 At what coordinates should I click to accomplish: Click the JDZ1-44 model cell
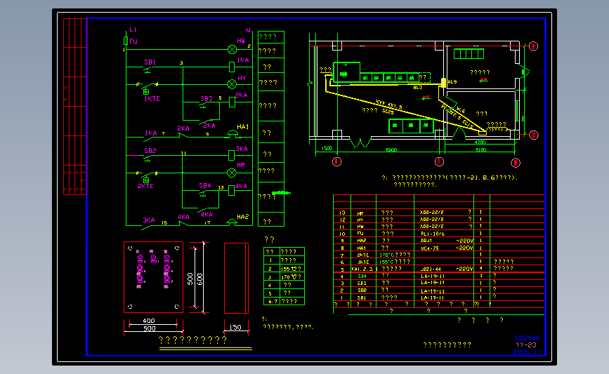pos(431,269)
